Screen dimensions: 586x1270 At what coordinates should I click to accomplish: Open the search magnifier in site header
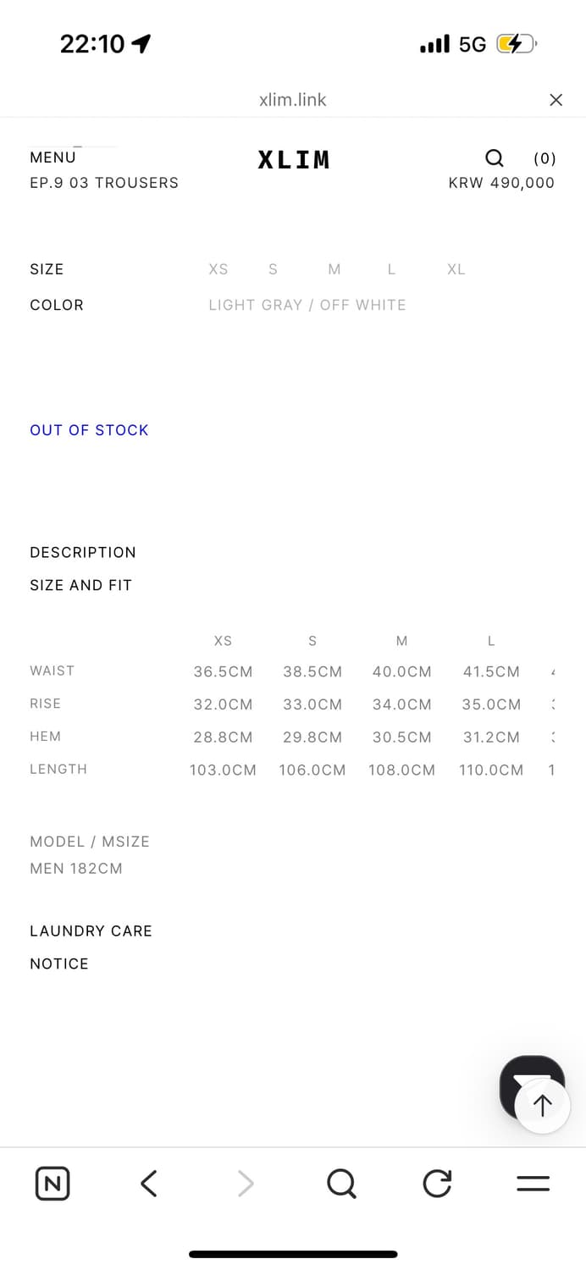click(494, 158)
